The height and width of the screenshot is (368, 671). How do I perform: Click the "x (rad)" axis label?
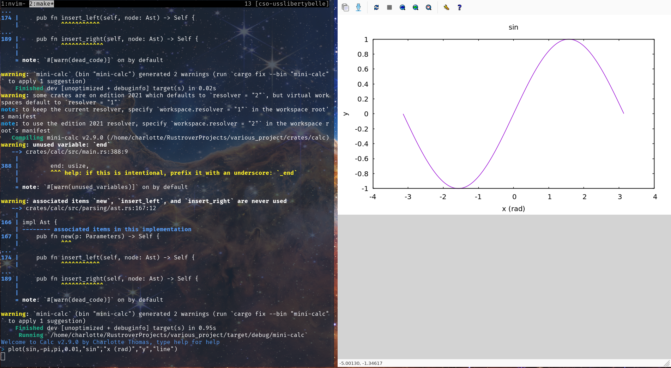coord(513,209)
